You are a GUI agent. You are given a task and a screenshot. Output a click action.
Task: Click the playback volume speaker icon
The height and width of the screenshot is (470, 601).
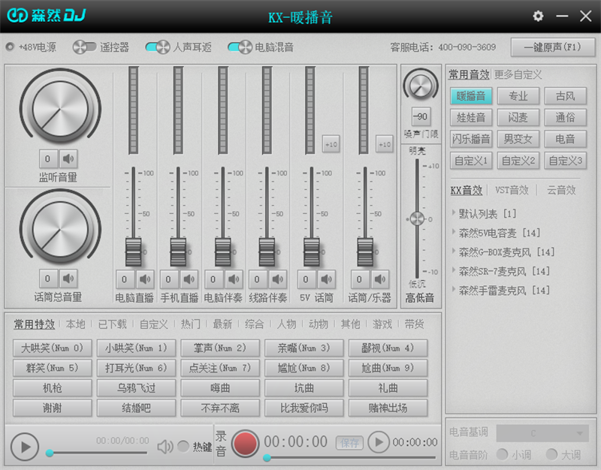(165, 447)
